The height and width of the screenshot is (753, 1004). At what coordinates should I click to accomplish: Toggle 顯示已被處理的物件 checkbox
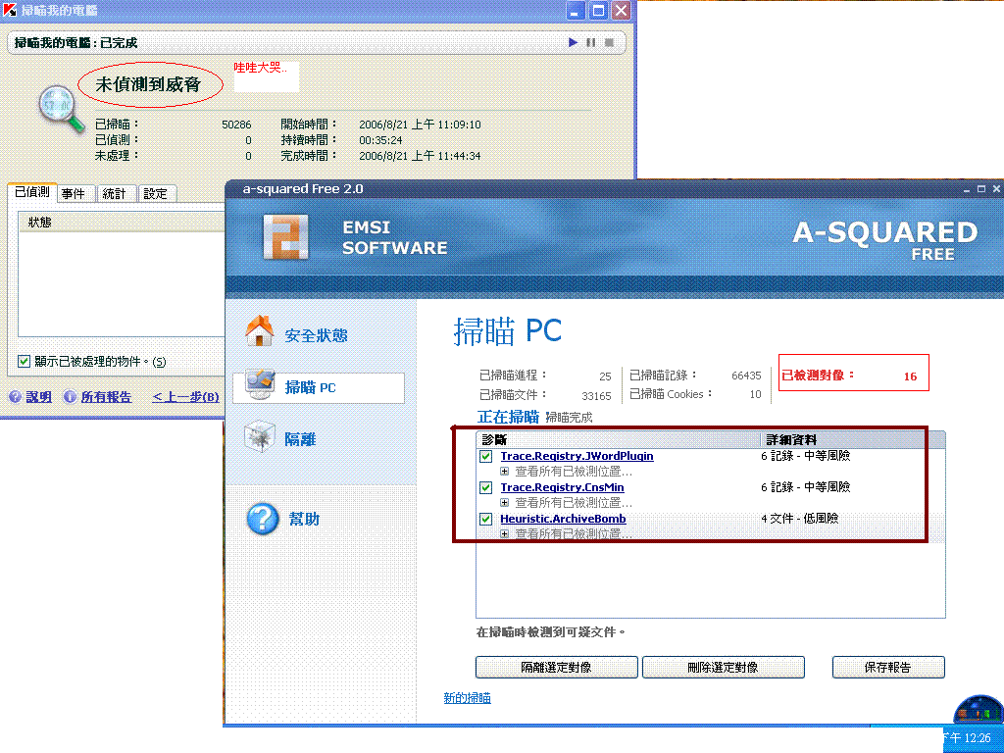pyautogui.click(x=25, y=361)
